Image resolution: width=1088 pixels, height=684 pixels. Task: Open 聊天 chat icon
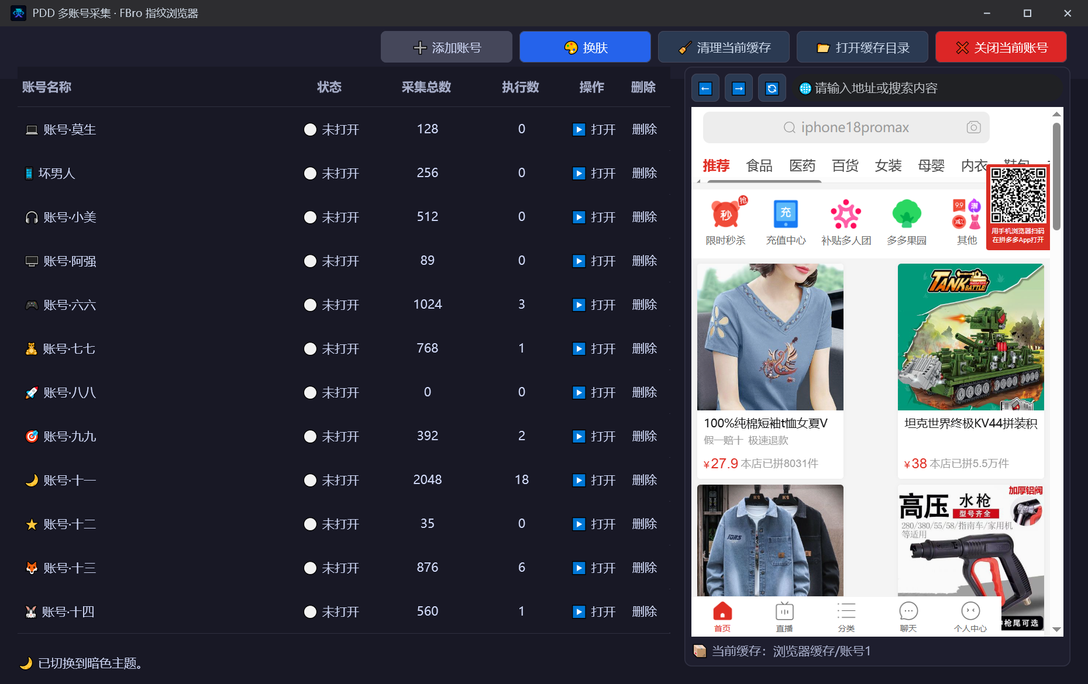(908, 612)
